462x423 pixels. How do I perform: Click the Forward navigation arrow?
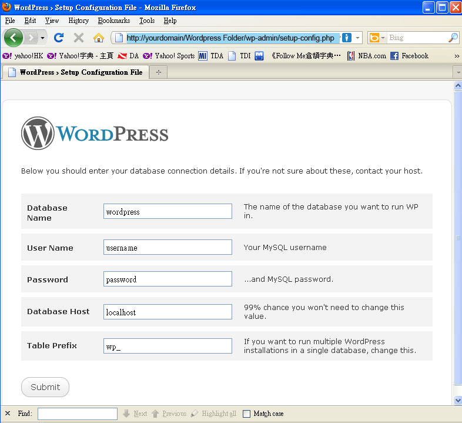coord(31,38)
